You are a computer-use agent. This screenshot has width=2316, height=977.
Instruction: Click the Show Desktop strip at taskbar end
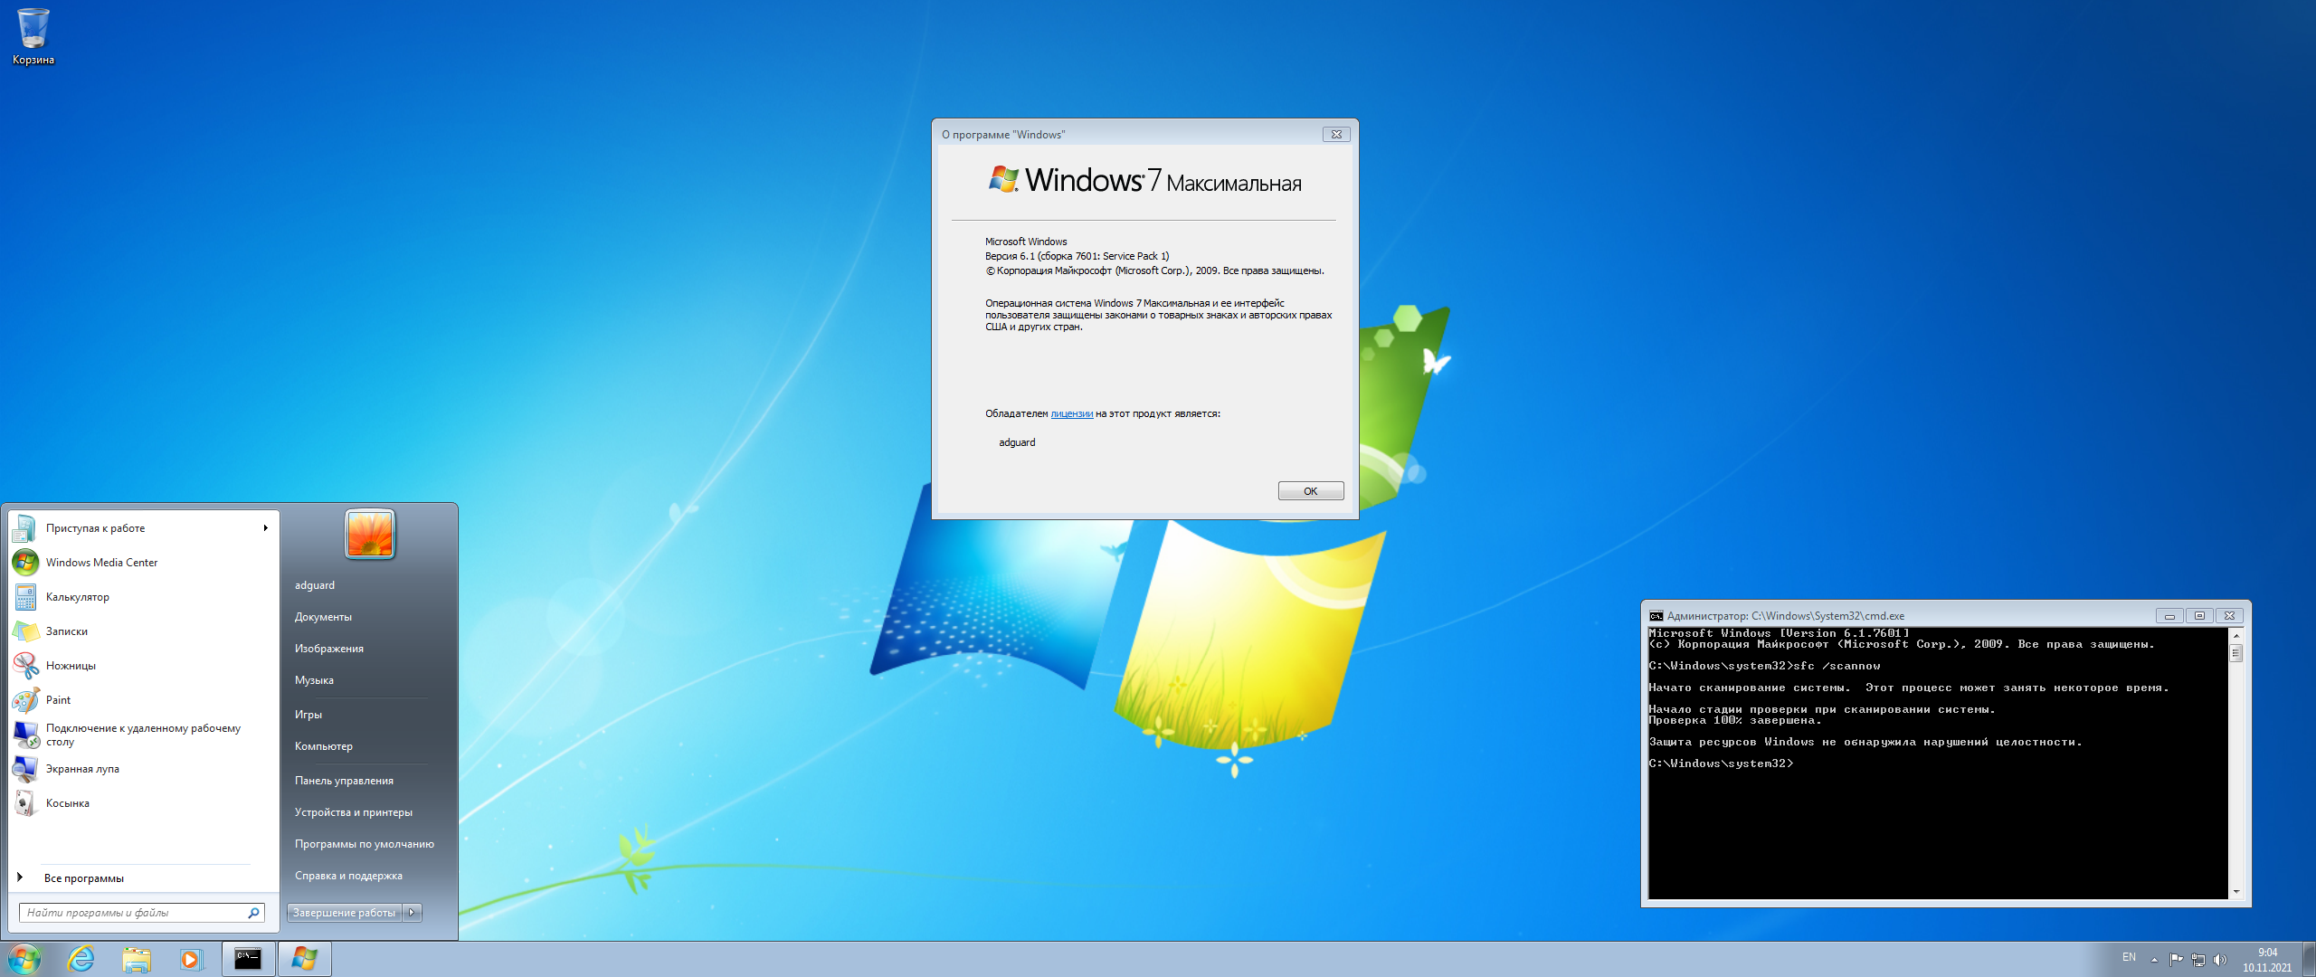click(2309, 959)
